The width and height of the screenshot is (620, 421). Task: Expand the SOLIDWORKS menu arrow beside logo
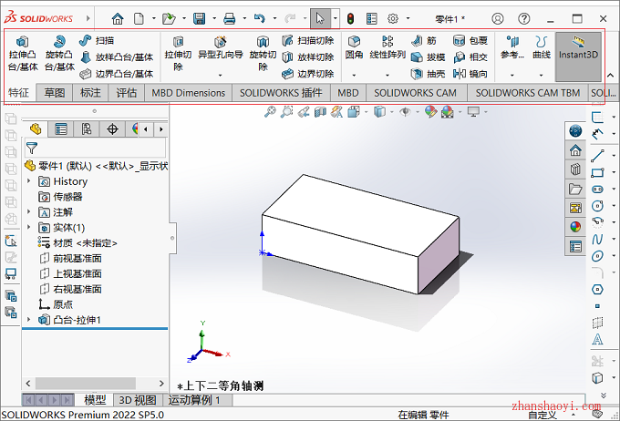[x=88, y=18]
